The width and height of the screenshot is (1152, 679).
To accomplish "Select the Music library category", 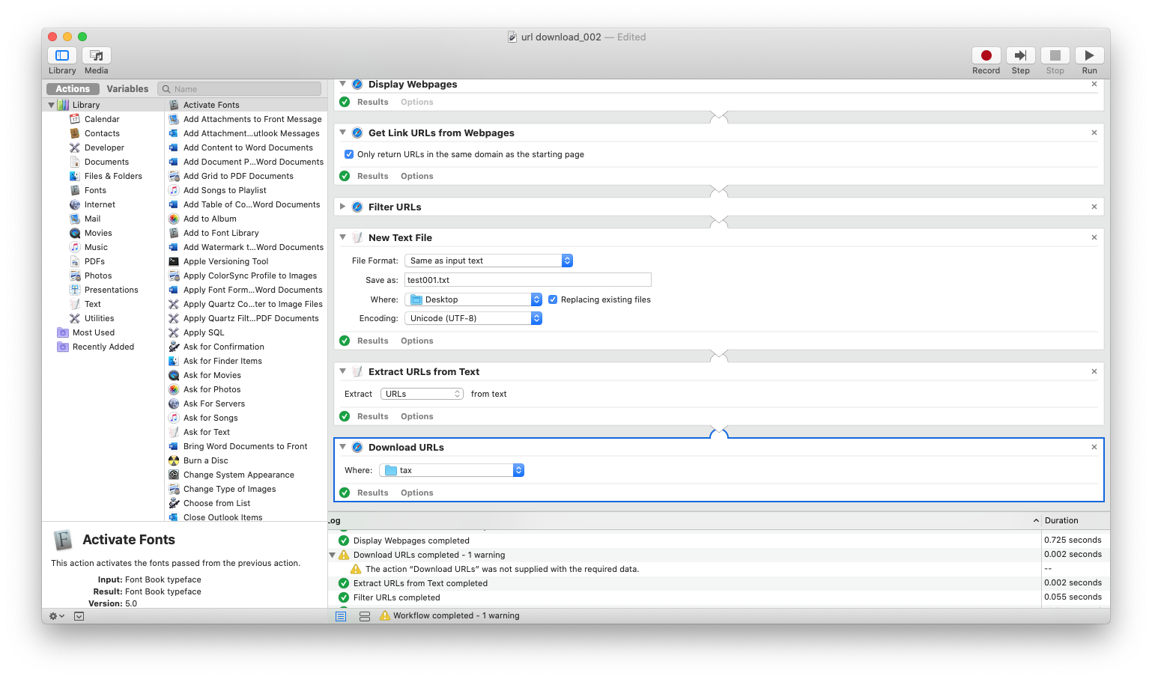I will (x=96, y=247).
